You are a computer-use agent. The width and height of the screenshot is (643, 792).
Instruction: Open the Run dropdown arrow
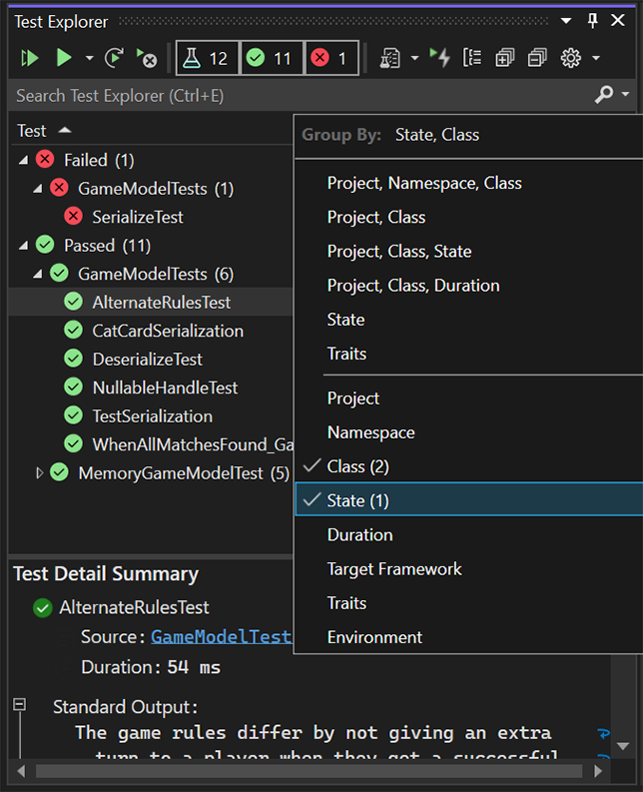coord(90,59)
